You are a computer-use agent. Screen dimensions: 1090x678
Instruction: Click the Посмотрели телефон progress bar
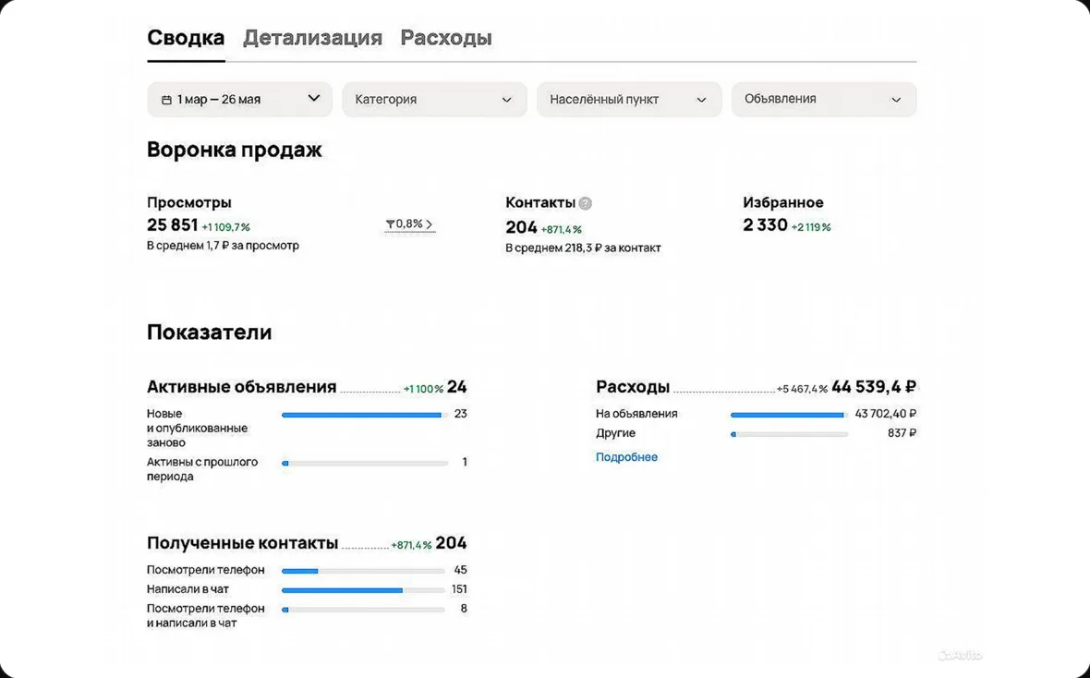tap(363, 571)
